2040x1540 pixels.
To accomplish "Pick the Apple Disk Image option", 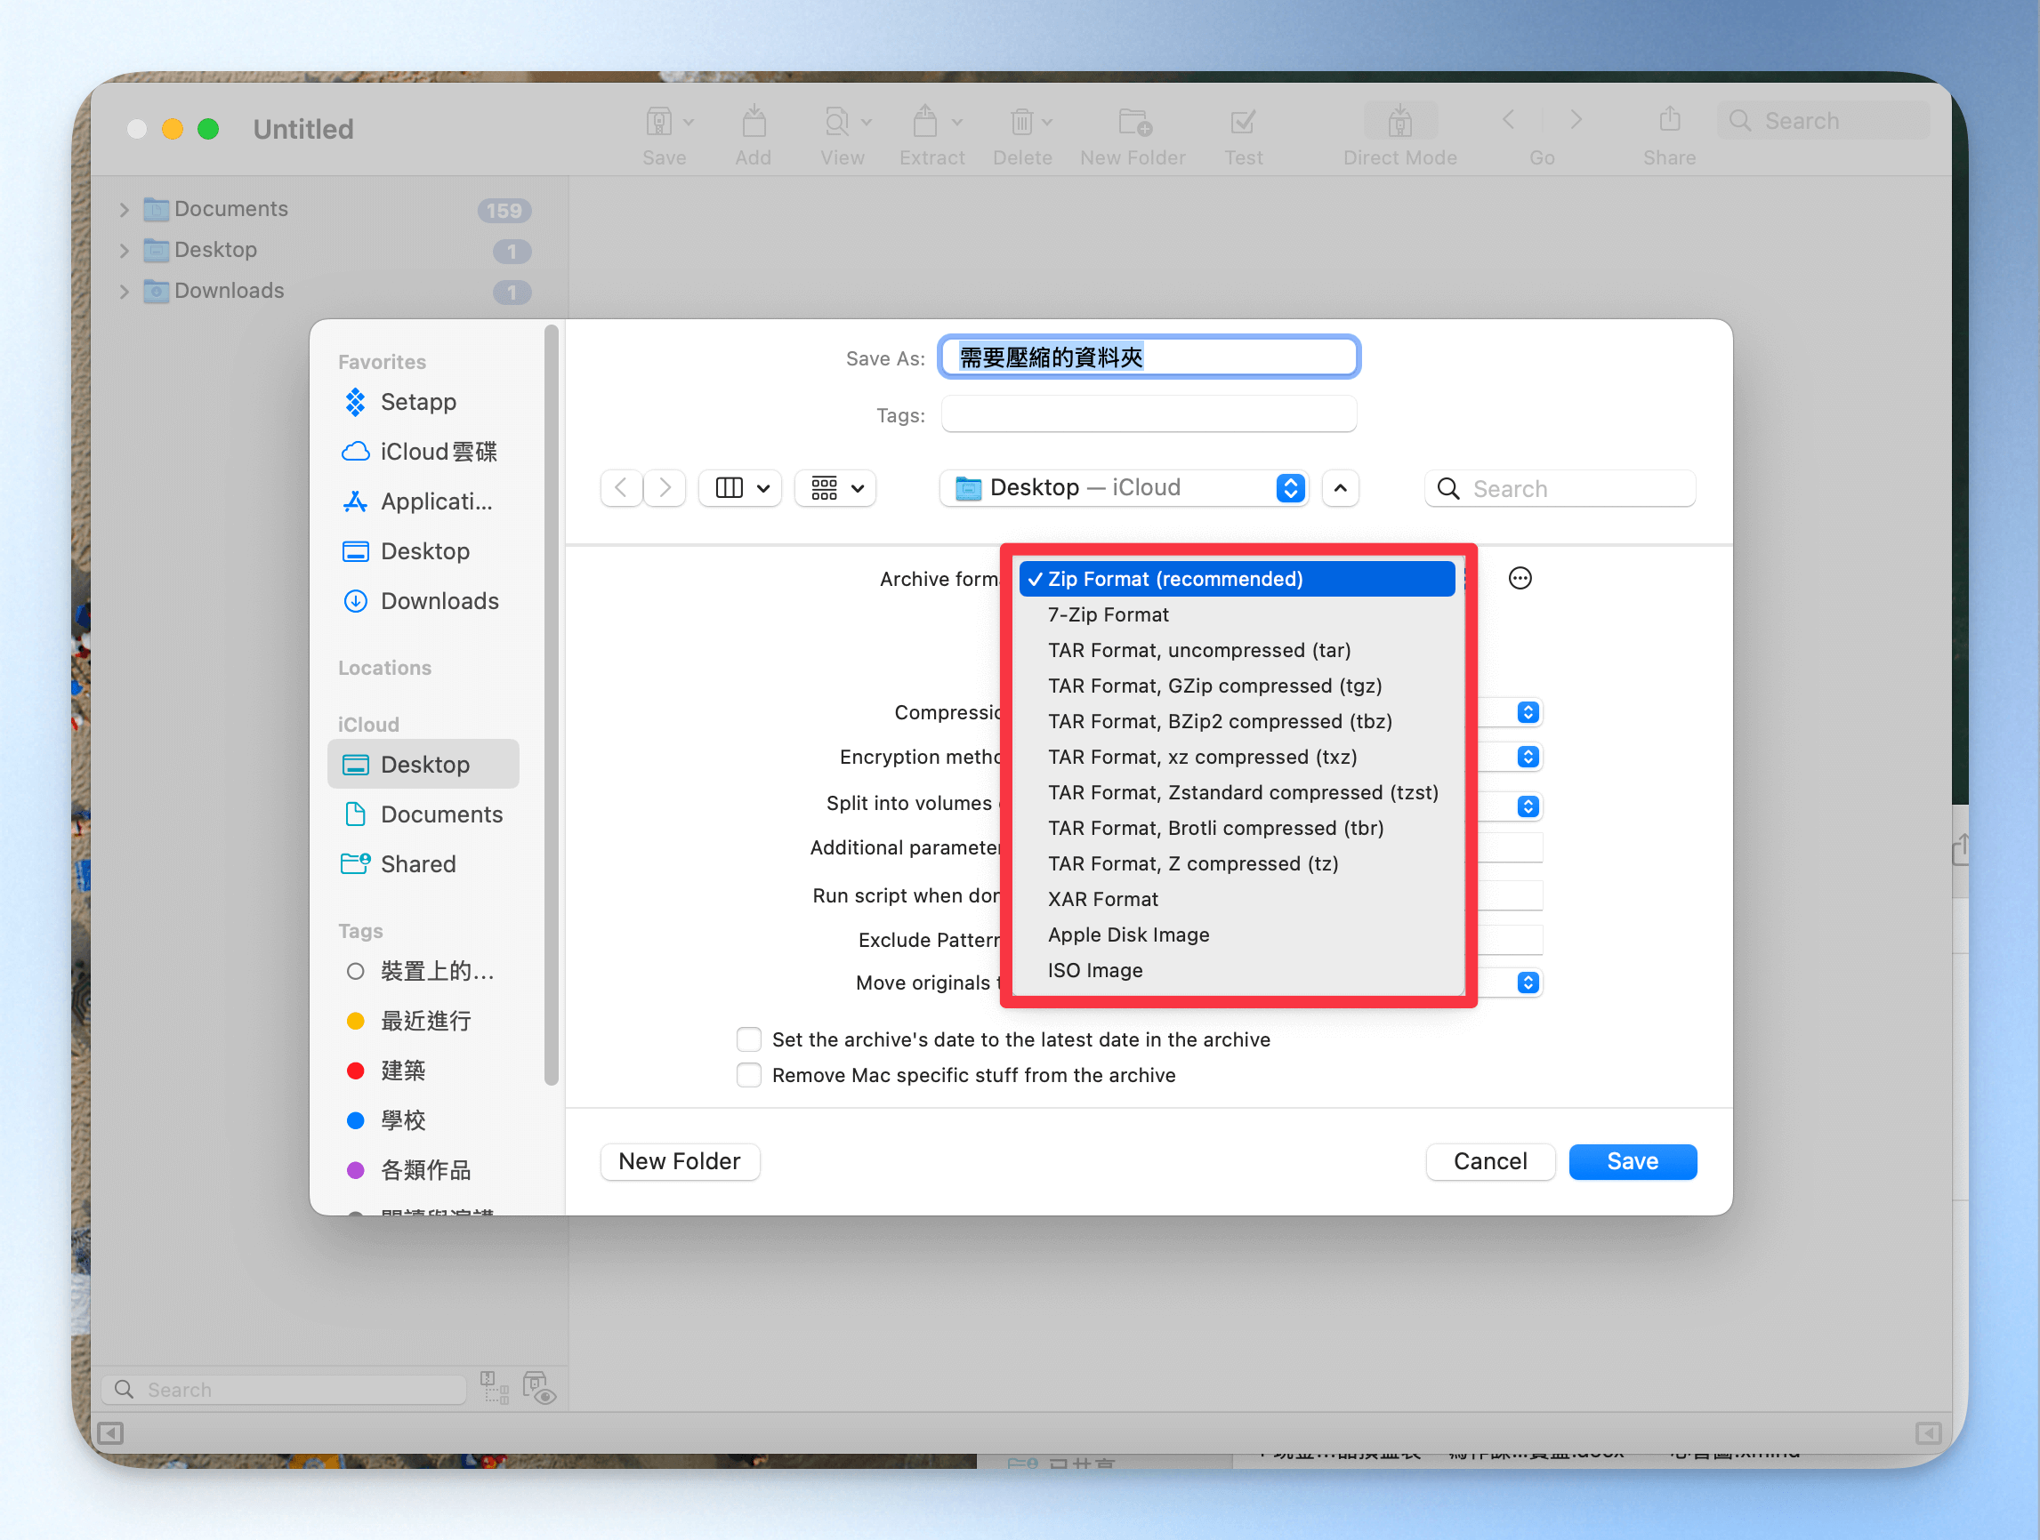I will pos(1128,934).
